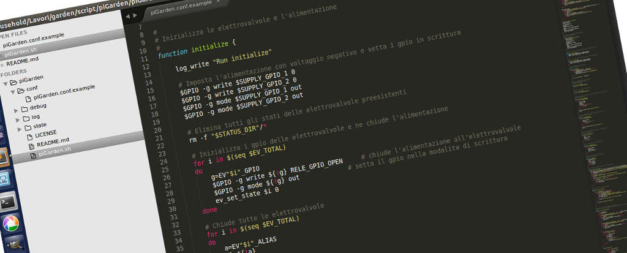The image size is (627, 253).
Task: Expand the log folder arrow
Action: point(18,119)
